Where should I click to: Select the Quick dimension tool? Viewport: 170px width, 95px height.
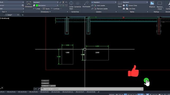(x=46, y=9)
